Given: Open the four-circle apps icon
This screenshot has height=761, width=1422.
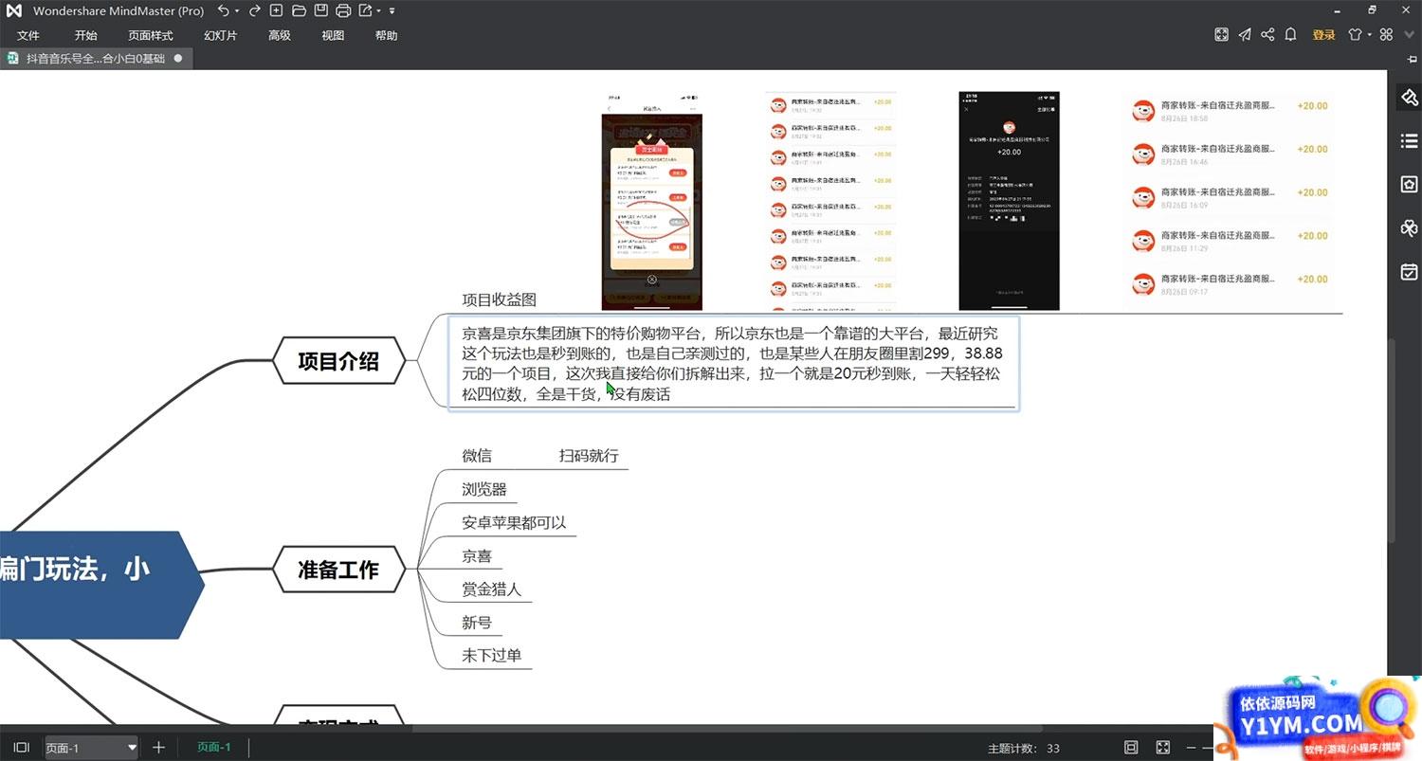Looking at the screenshot, I should click(x=1386, y=35).
